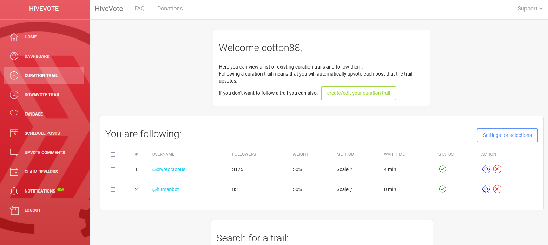Click the 50% weight for @cryptoctopus

coord(297,169)
